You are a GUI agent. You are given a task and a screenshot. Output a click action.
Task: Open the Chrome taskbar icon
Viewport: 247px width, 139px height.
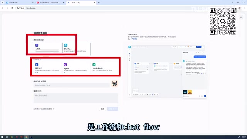[x=26, y=137]
